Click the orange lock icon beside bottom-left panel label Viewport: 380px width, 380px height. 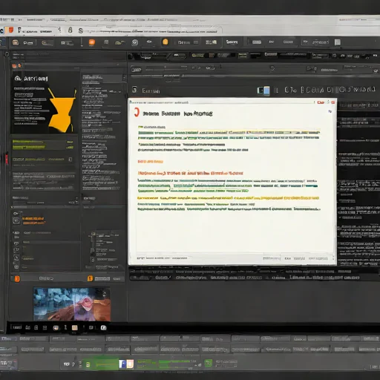tap(90, 278)
